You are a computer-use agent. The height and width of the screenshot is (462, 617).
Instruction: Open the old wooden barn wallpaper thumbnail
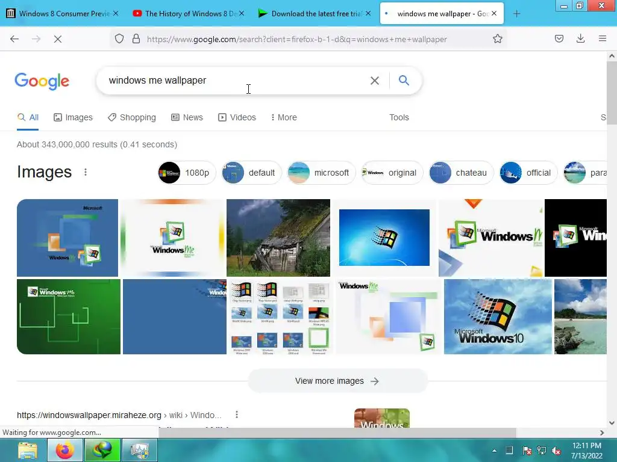pyautogui.click(x=278, y=238)
